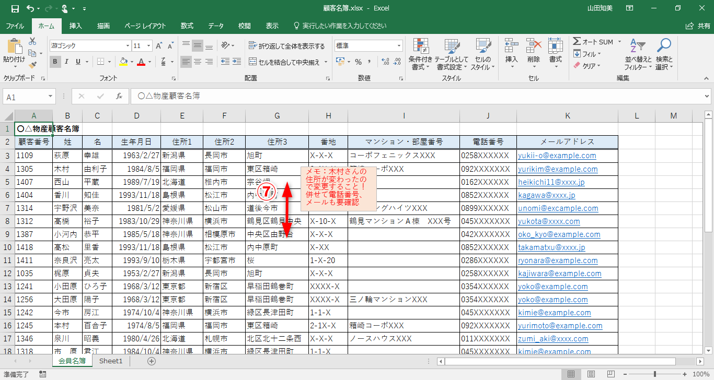
Task: Switch to the Insert (挿入) ribbon tab
Action: (x=76, y=26)
